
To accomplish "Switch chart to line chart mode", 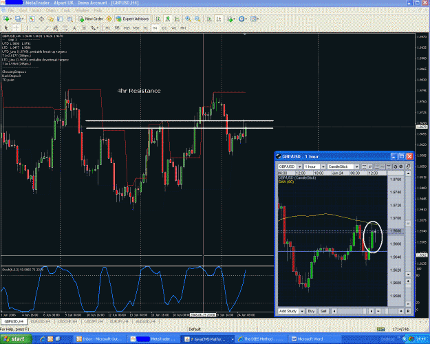I will tap(177, 19).
